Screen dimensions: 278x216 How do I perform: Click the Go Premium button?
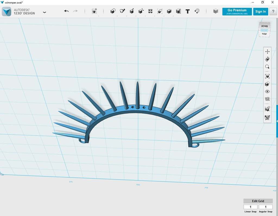237,11
